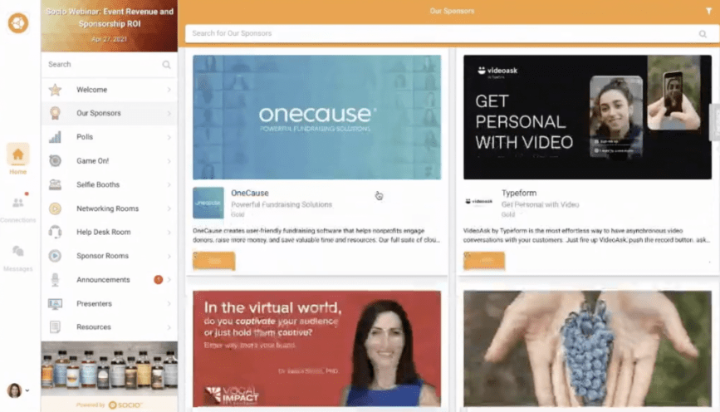This screenshot has height=412, width=720.
Task: Click the Resources document icon
Action: pyautogui.click(x=55, y=327)
